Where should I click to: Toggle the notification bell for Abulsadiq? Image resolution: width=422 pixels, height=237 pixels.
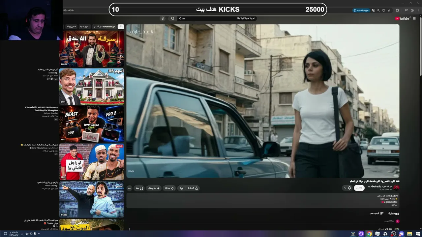pyautogui.click(x=349, y=188)
